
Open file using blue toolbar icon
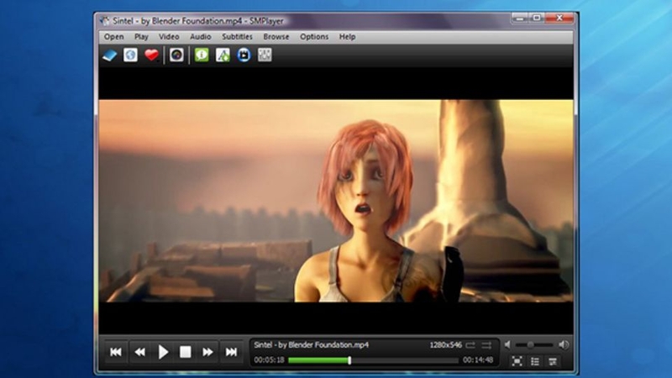[x=110, y=55]
